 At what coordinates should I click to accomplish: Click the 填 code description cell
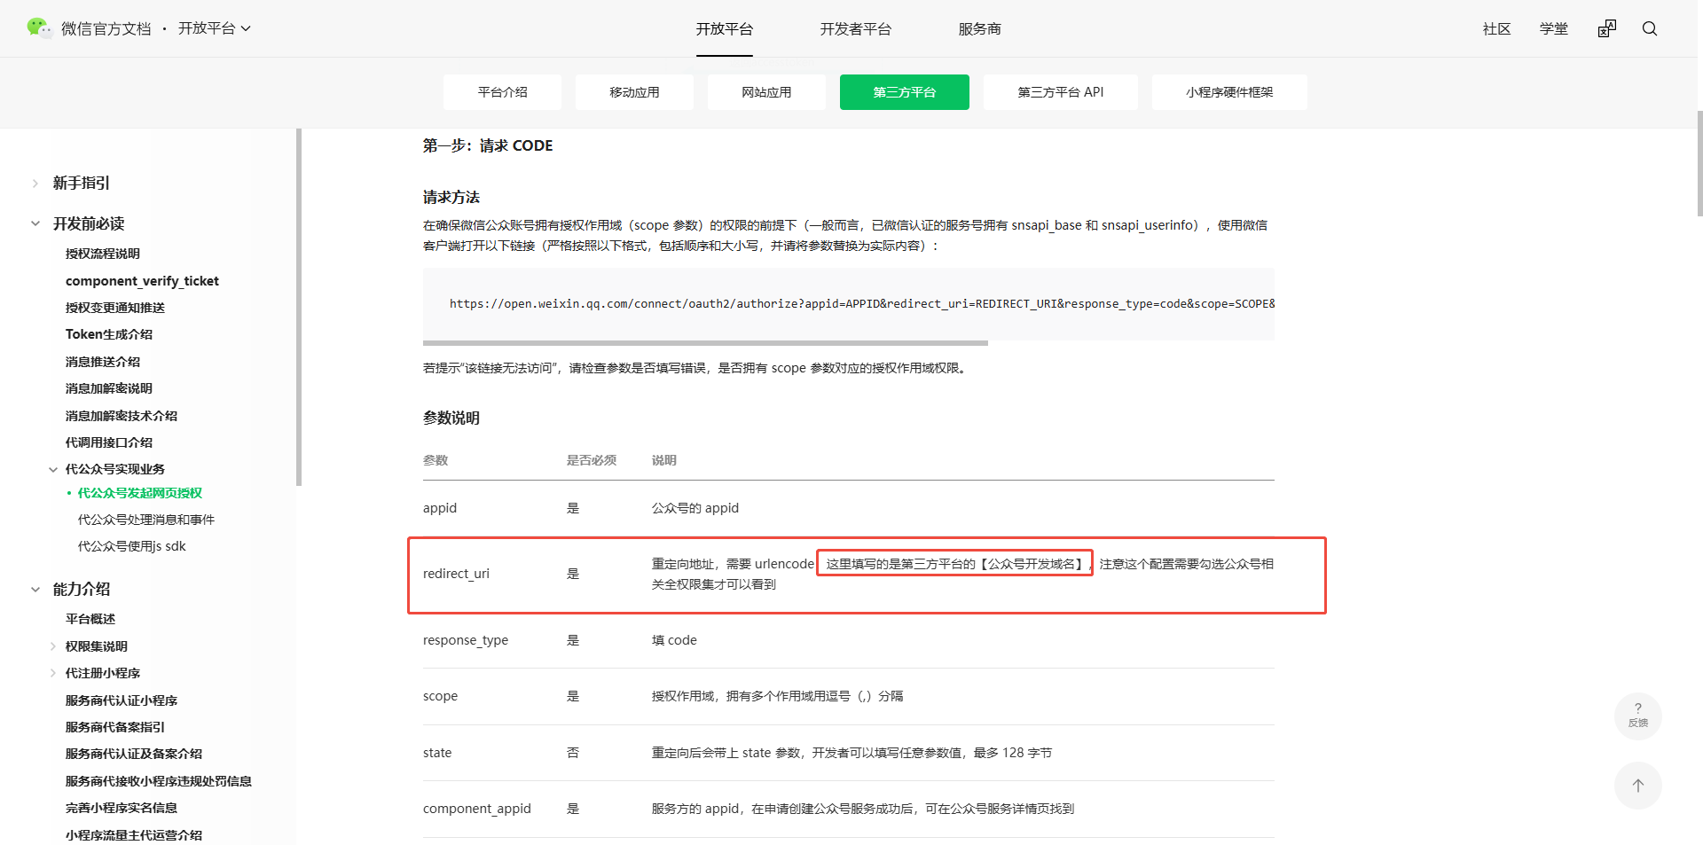[x=674, y=640]
